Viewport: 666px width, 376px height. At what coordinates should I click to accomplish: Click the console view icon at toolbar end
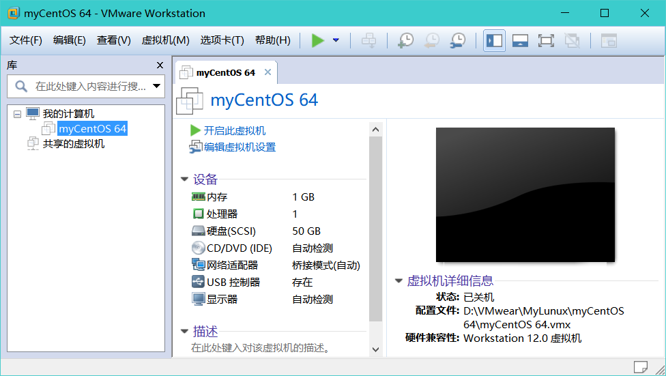[609, 41]
